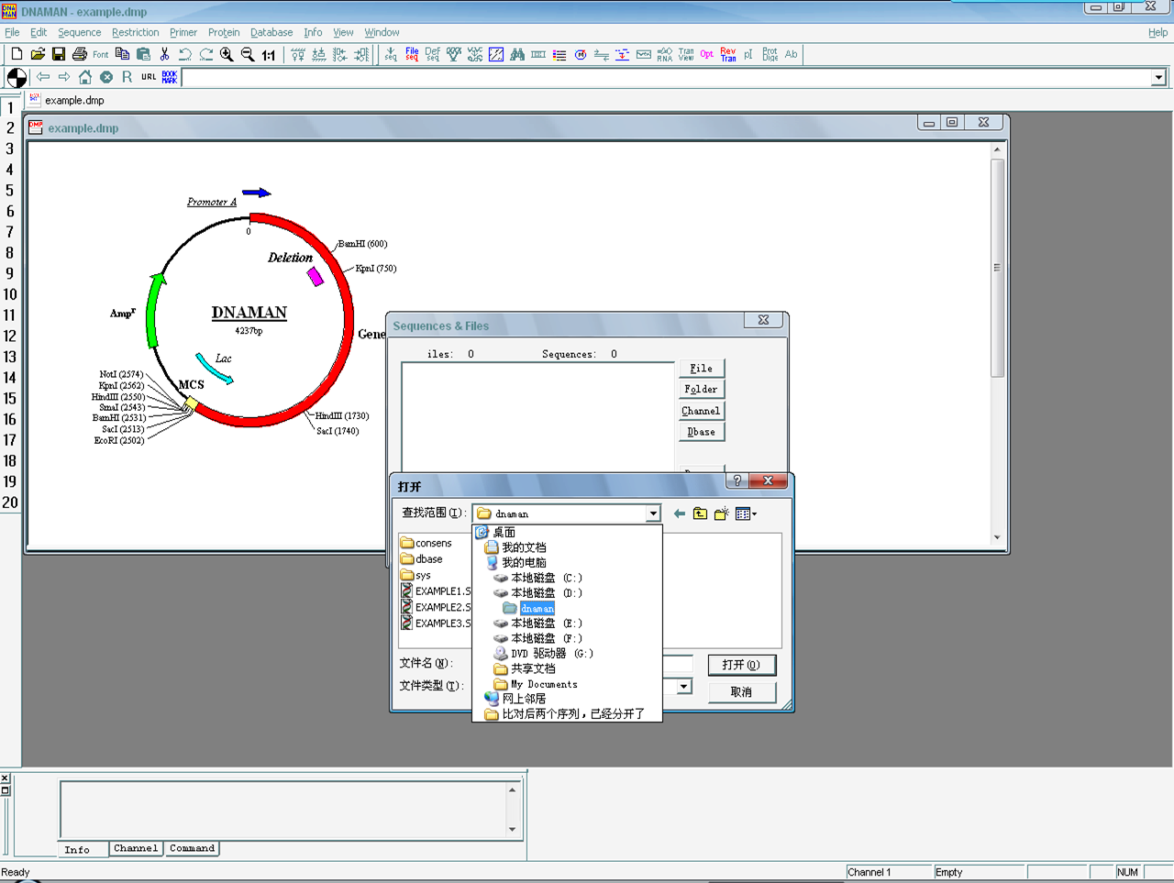The height and width of the screenshot is (883, 1174).
Task: Click the 1:1 actual size icon
Action: click(269, 54)
